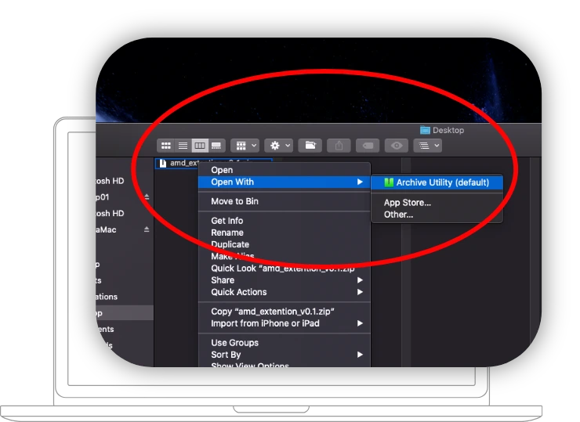Choose Rename in context menu
Screen dimensions: 580x422
pyautogui.click(x=285, y=233)
